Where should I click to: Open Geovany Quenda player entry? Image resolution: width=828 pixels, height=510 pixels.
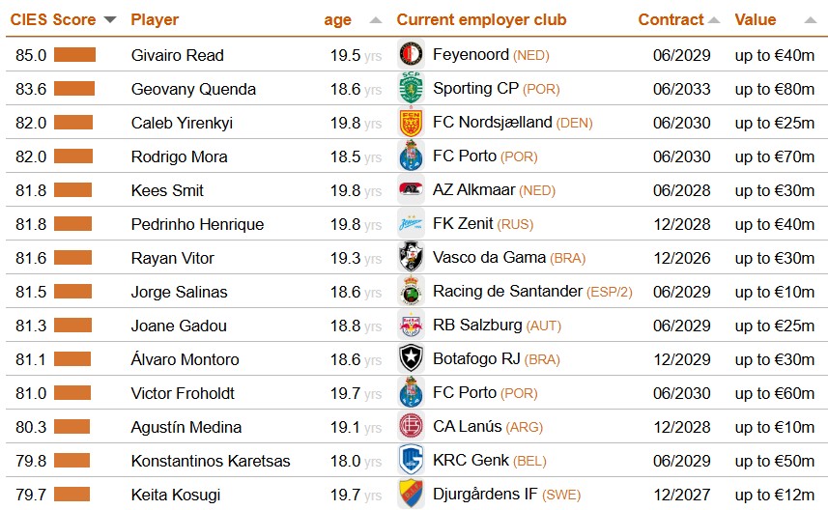coord(193,89)
